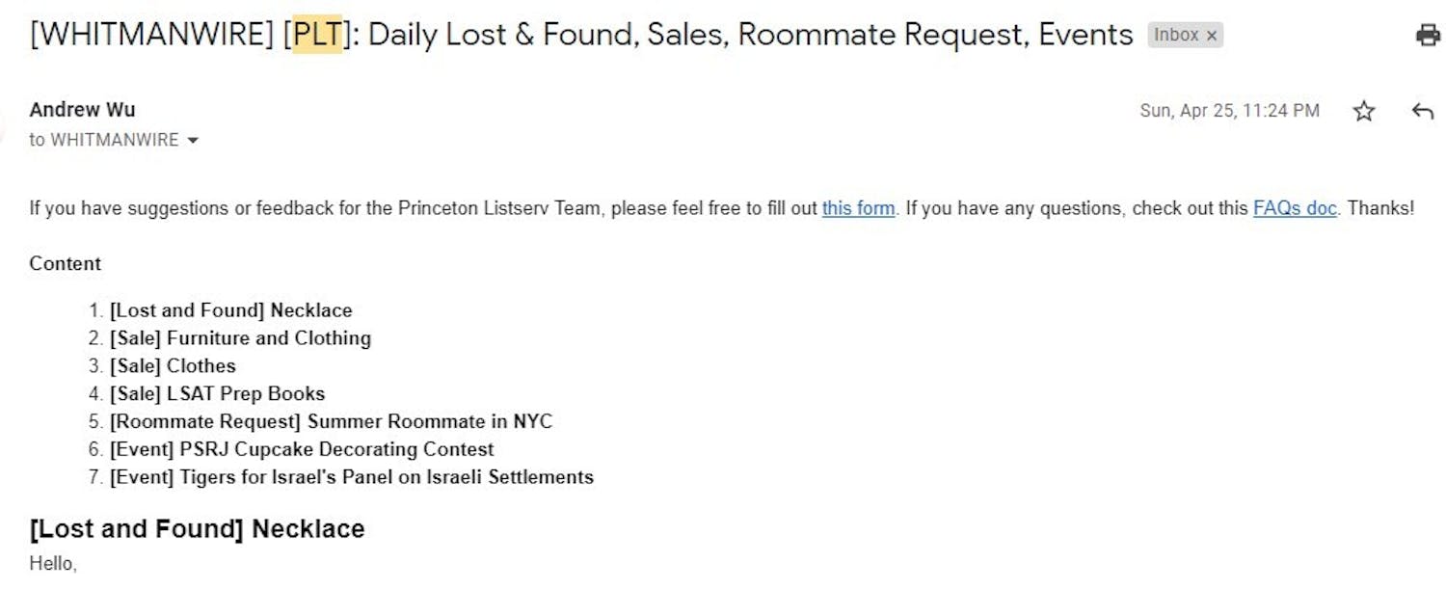
Task: Open the FAQs doc link
Action: [x=1295, y=208]
